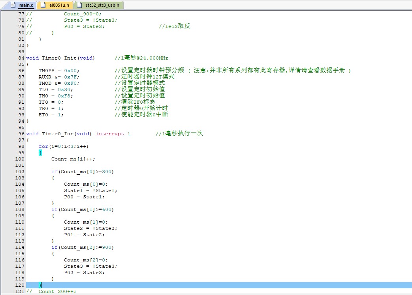
Task: Click the 'TH0 = 0xF8;' statement
Action: pyautogui.click(x=56, y=96)
